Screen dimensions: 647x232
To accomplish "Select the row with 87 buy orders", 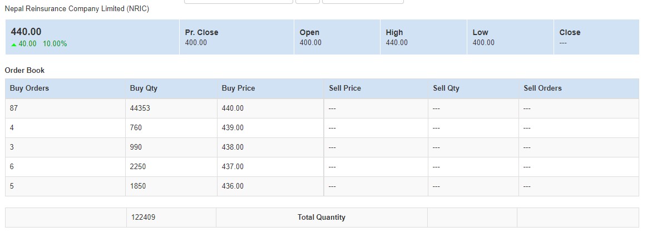I will pos(322,108).
